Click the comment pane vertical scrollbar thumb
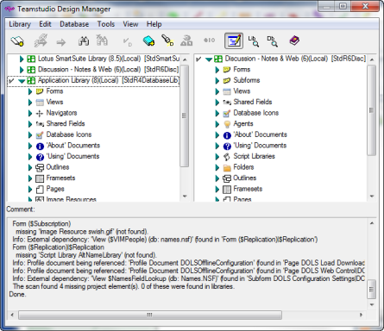 (372, 290)
